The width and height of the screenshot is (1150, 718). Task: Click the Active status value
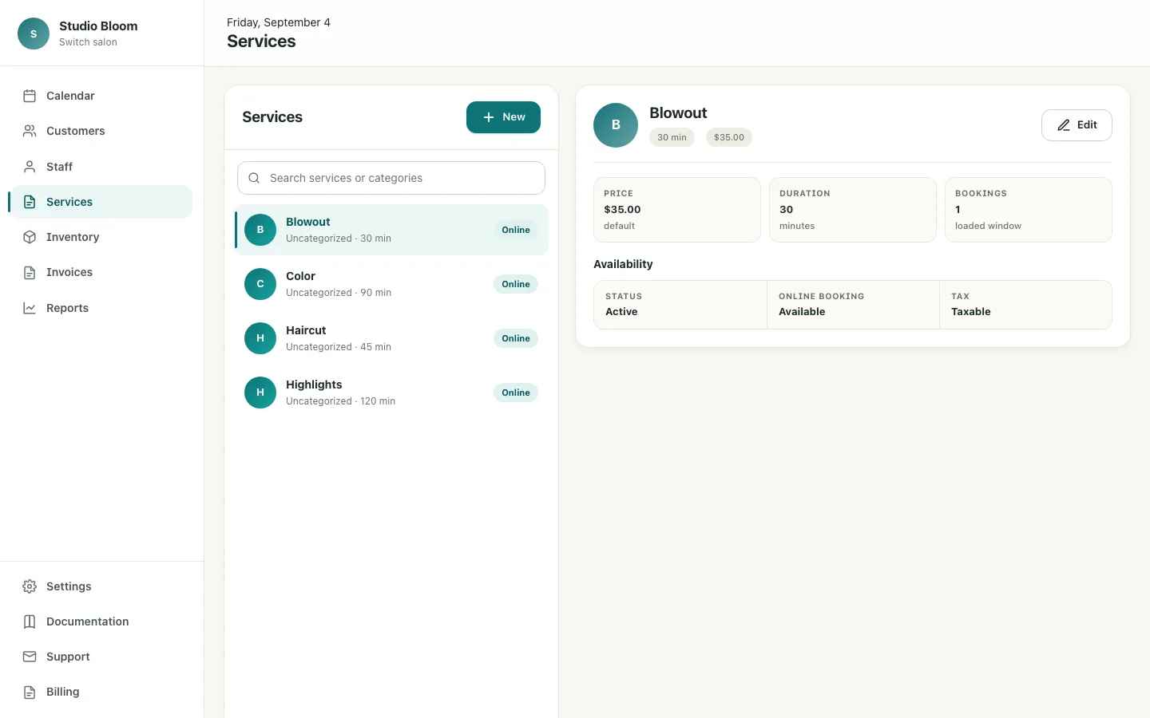pos(621,312)
